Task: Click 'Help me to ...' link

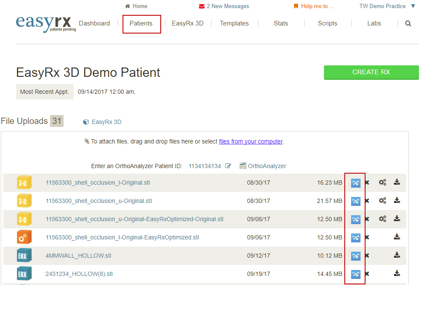Action: (x=314, y=6)
